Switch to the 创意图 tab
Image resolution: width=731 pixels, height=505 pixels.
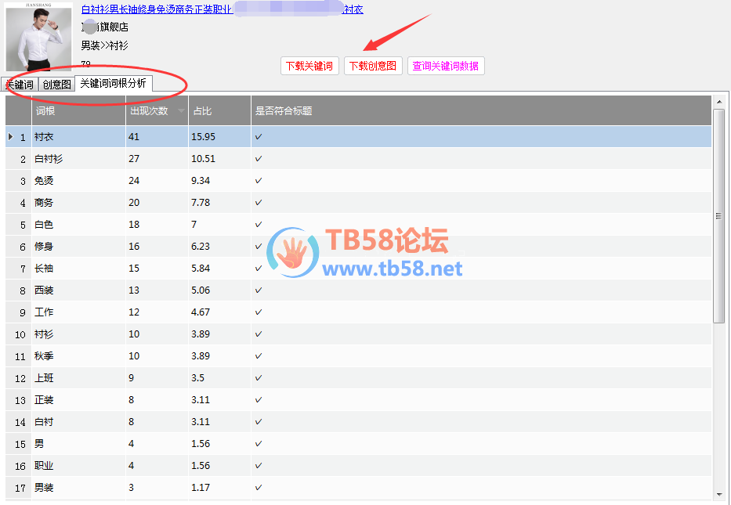56,85
